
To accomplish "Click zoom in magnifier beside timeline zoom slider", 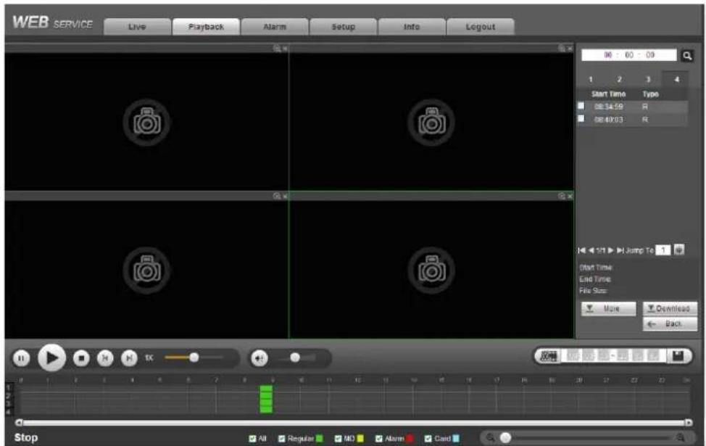I will [681, 437].
